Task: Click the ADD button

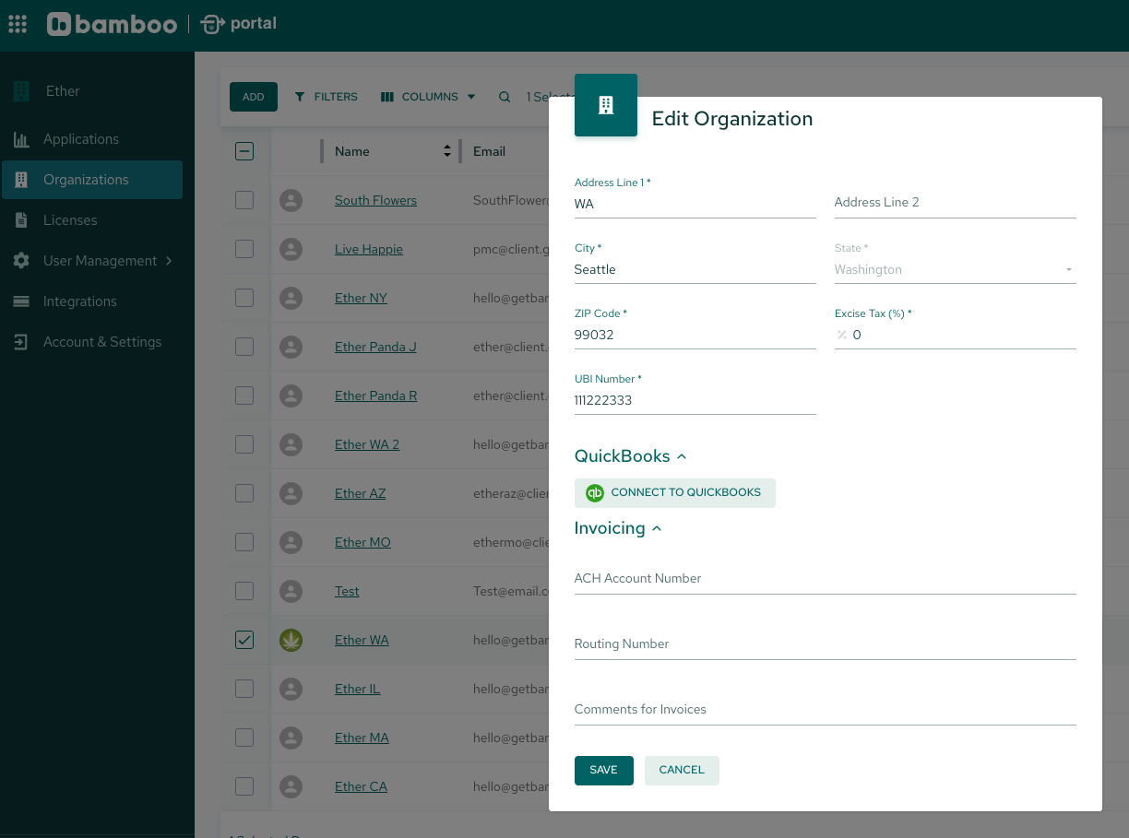Action: click(254, 97)
